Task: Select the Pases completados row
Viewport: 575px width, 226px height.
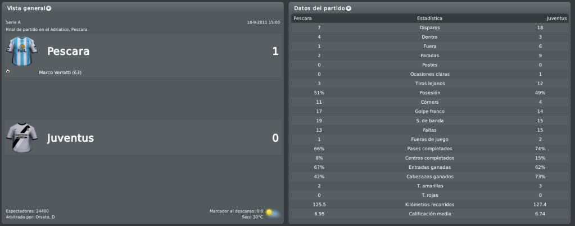Action: pyautogui.click(x=430, y=149)
